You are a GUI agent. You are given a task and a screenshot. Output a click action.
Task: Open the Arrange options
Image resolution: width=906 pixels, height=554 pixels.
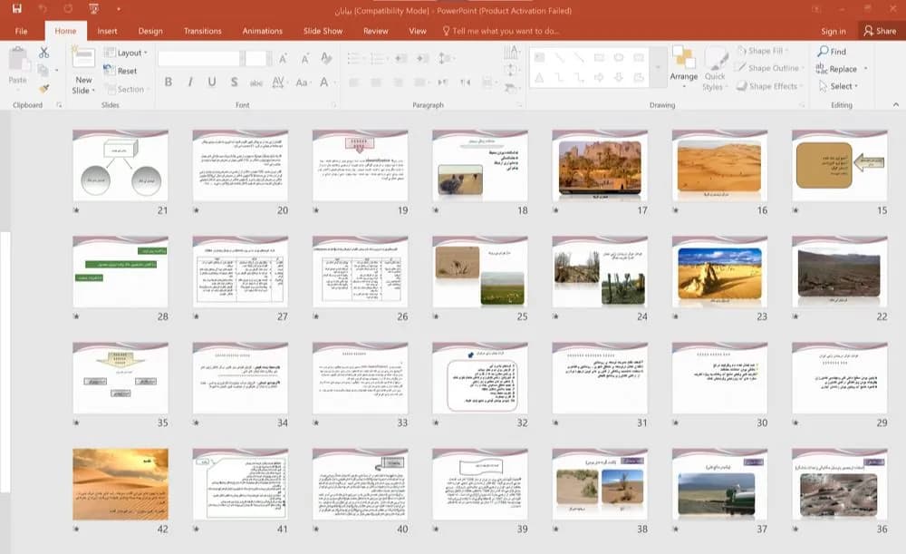(683, 67)
